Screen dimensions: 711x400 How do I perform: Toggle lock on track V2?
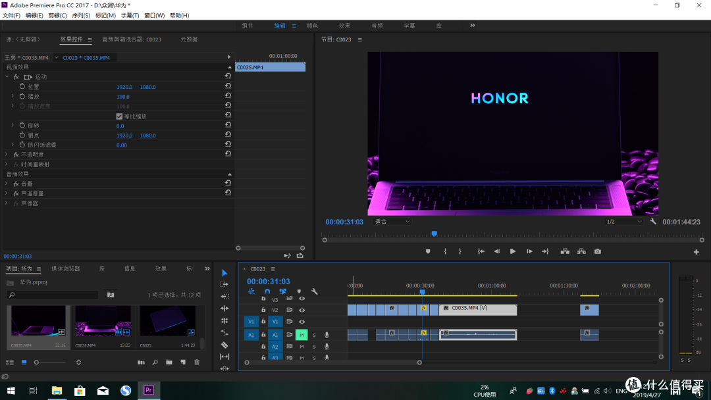pos(263,310)
